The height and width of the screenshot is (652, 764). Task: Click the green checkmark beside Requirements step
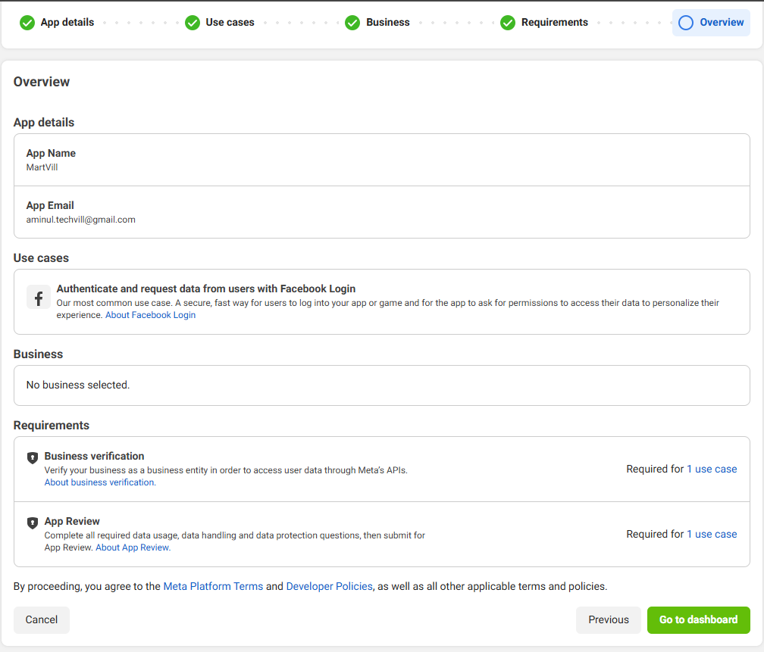508,23
